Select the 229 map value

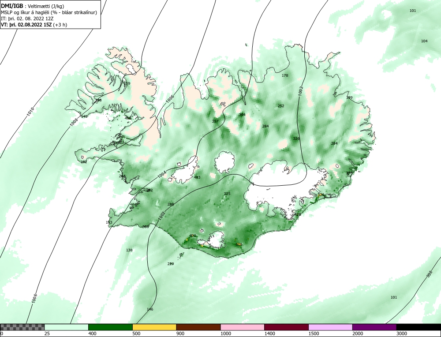[171, 264]
